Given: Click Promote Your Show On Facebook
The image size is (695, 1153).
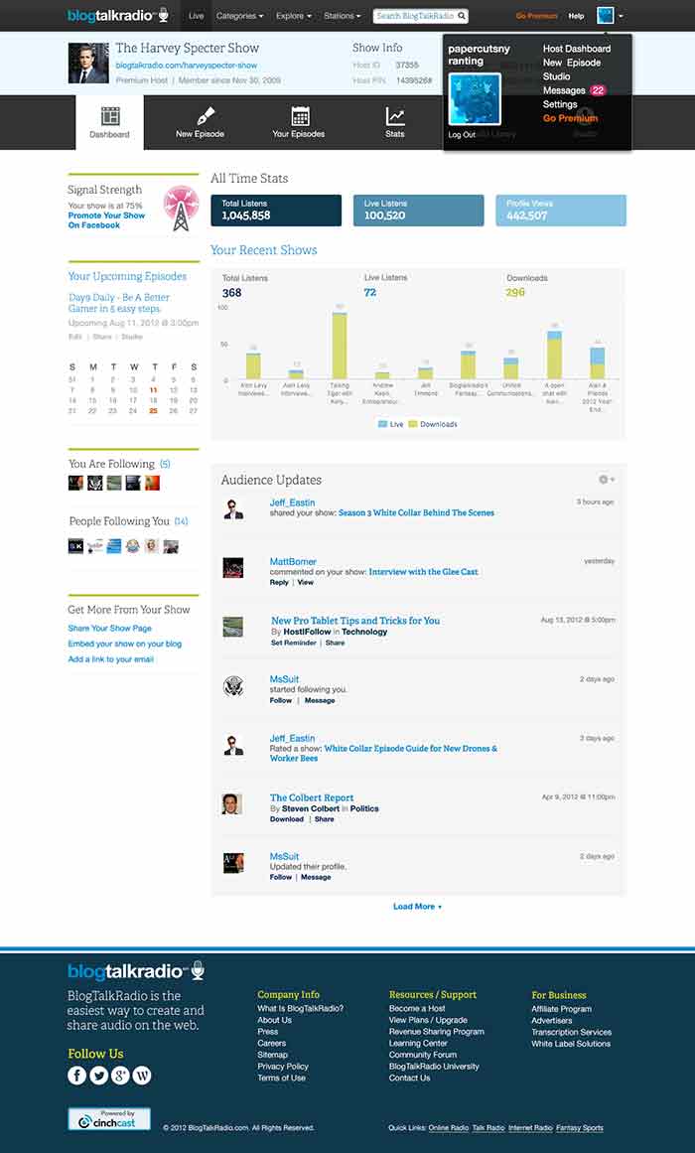Looking at the screenshot, I should point(106,220).
